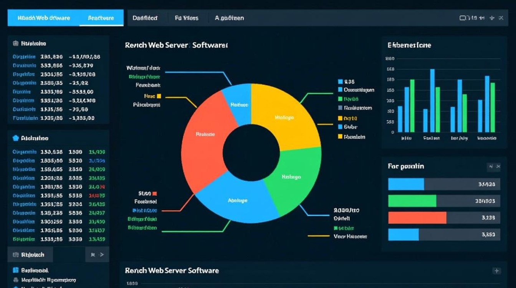This screenshot has height=288, width=516.
Task: Click the blue grid icon in bottom-left list
Action: [16, 270]
